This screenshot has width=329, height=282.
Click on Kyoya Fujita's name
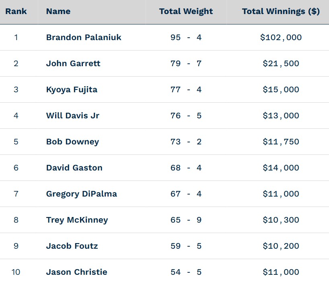coord(72,89)
